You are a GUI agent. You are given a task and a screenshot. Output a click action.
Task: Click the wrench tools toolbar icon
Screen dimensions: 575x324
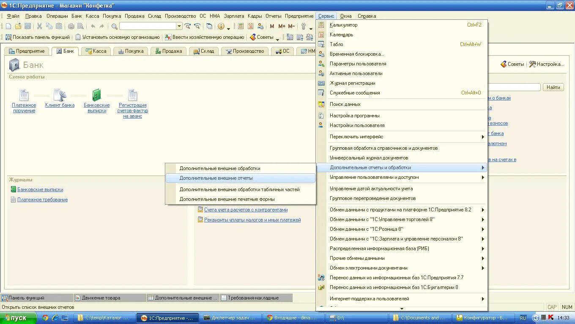304,26
